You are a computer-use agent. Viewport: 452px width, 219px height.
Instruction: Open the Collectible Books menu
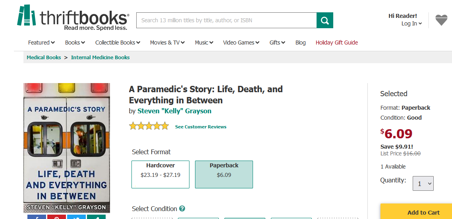pos(118,43)
